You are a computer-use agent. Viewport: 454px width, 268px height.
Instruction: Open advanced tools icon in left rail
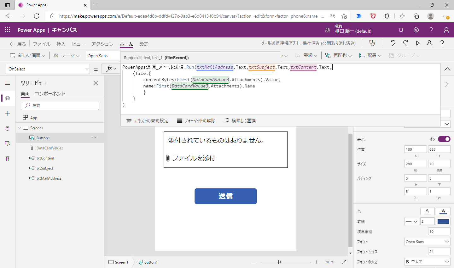click(8, 159)
